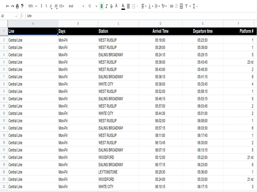Select Mon-Fri cell in row 14

[78, 128]
